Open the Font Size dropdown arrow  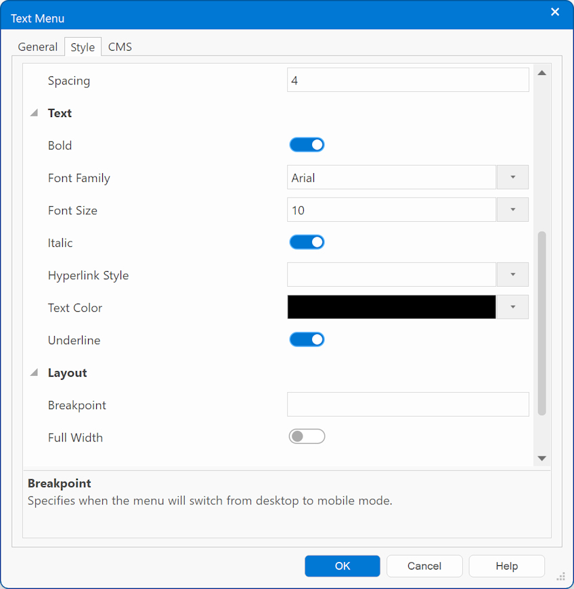(512, 210)
